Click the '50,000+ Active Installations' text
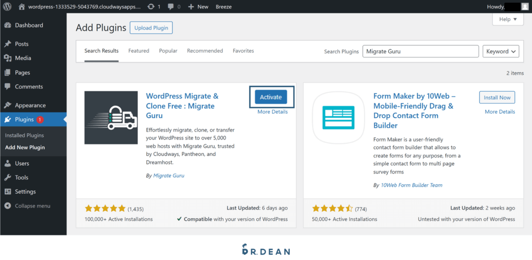Screen dimensions: 532x260 [x=344, y=219]
